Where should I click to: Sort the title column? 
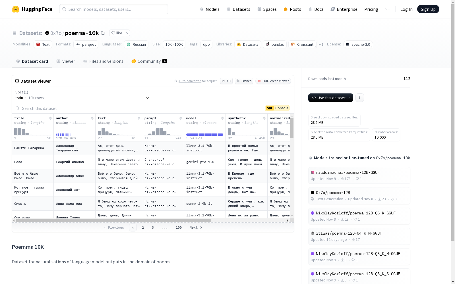tap(50, 118)
